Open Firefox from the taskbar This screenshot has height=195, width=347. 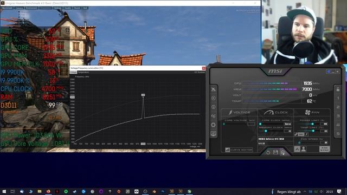[x=48, y=191]
